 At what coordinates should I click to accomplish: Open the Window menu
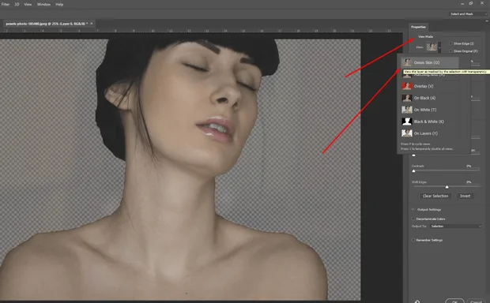point(43,5)
